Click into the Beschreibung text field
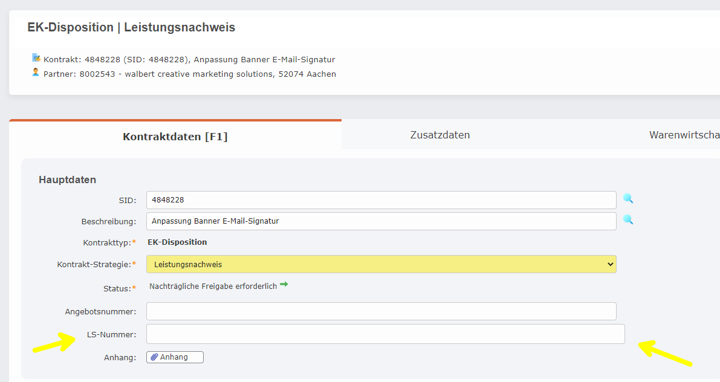The width and height of the screenshot is (720, 382). 381,221
